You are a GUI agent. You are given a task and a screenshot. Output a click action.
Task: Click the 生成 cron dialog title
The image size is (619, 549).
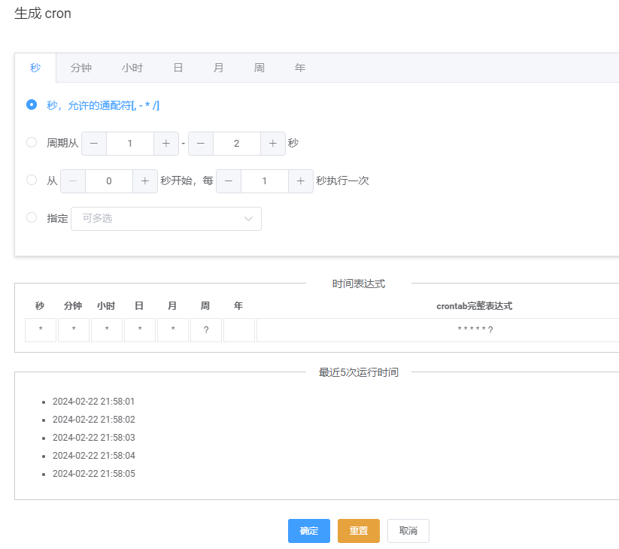pyautogui.click(x=43, y=14)
